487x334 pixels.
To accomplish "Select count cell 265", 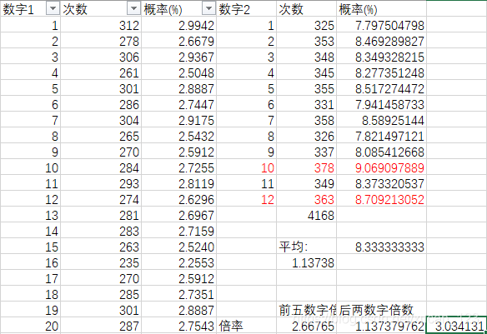I will point(101,136).
